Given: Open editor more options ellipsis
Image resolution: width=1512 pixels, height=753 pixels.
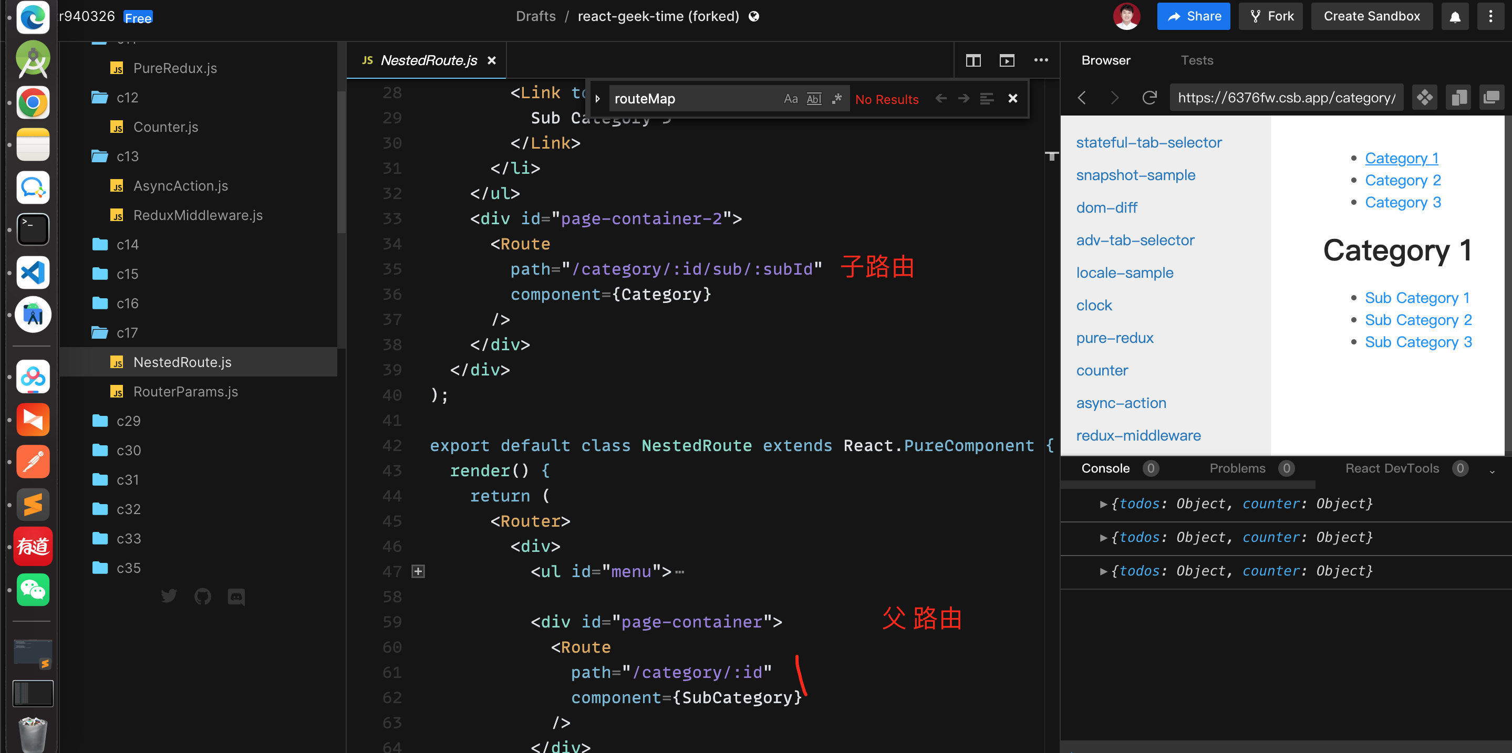Looking at the screenshot, I should pos(1041,60).
